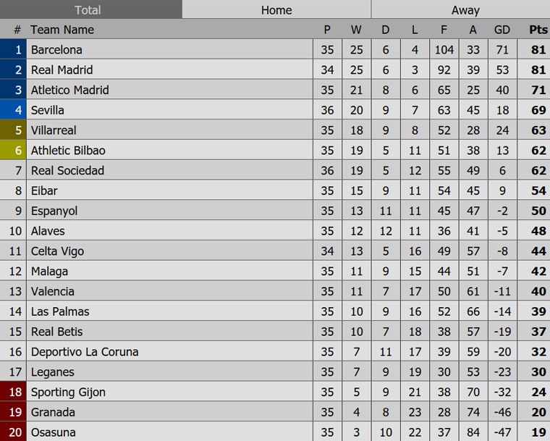The image size is (550, 441).
Task: Click the dark red rank 18 badge
Action: coord(12,392)
